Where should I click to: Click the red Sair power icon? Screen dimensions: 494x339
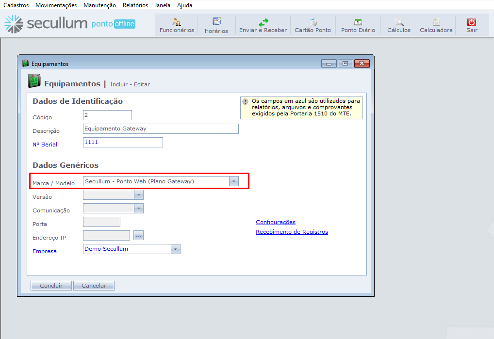point(471,22)
